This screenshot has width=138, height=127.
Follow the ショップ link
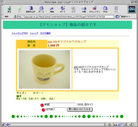click(x=34, y=33)
